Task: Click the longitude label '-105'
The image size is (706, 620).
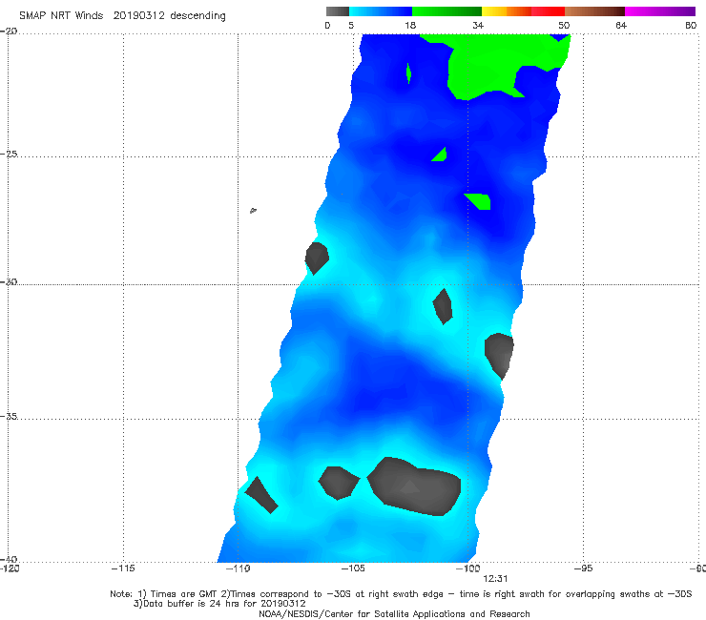Action: tap(353, 568)
